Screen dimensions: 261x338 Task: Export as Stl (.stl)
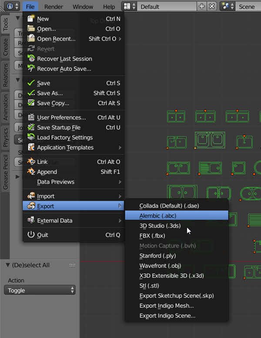(x=177, y=286)
